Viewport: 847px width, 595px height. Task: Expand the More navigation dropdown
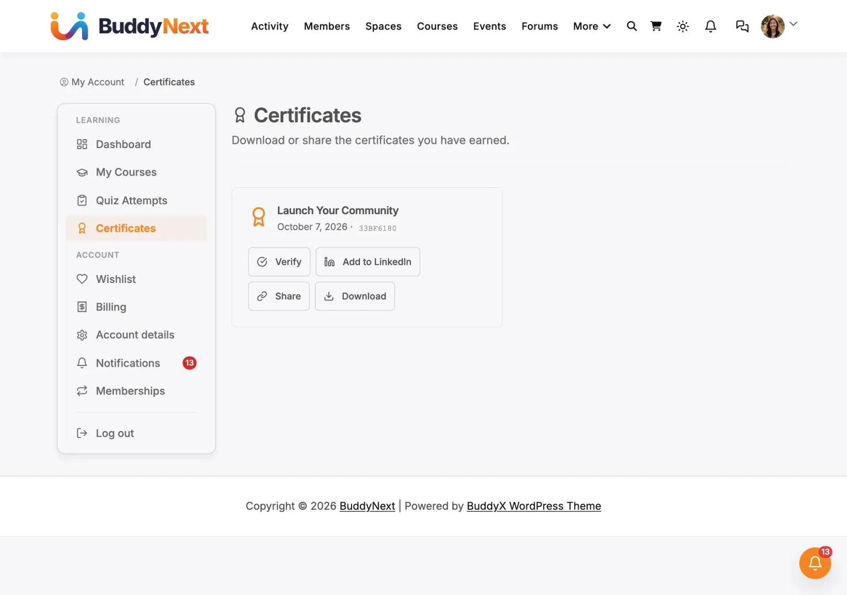(x=592, y=26)
